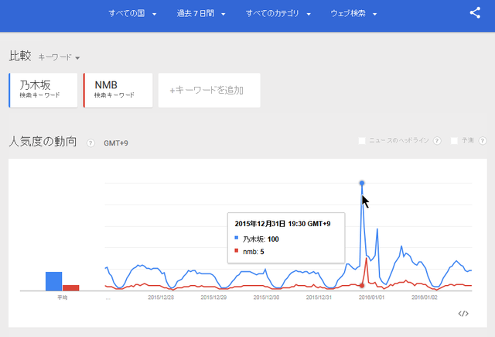This screenshot has height=337, width=495.
Task: Click the red nmb data point marker
Action: tap(362, 285)
